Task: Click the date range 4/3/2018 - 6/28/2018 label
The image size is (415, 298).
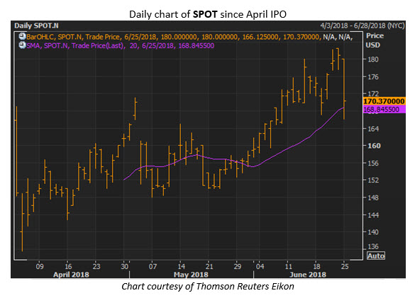Action: (x=363, y=25)
